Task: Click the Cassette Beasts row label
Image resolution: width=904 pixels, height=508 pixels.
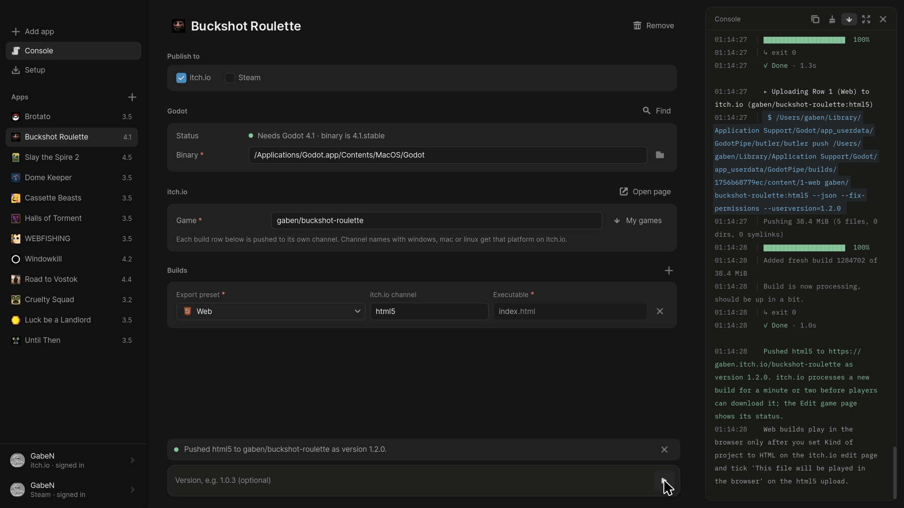Action: tap(53, 198)
